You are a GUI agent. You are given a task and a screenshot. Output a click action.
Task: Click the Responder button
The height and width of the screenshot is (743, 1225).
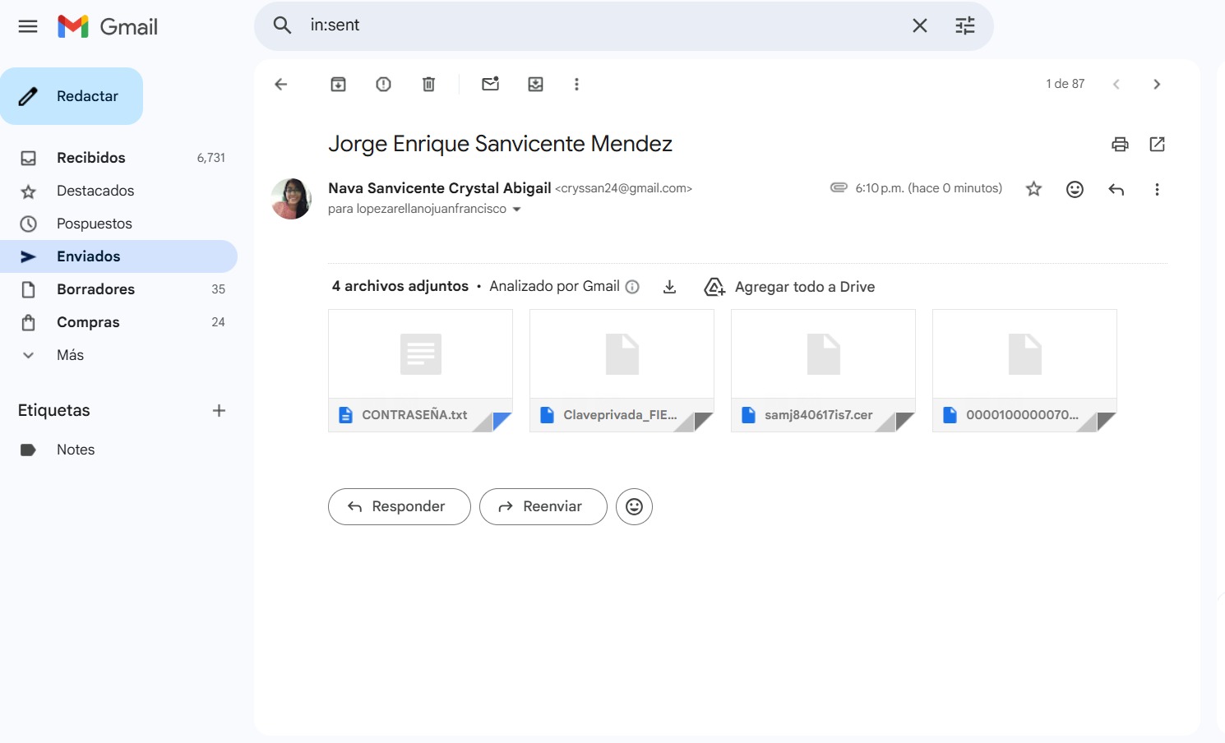[x=399, y=506]
